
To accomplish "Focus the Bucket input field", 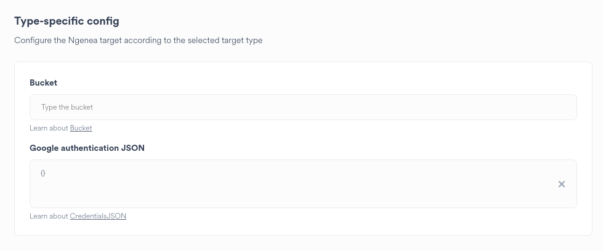I will pos(303,107).
